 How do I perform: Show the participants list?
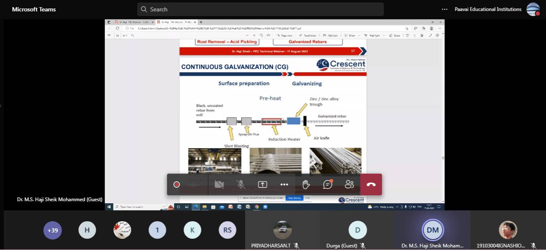350,184
